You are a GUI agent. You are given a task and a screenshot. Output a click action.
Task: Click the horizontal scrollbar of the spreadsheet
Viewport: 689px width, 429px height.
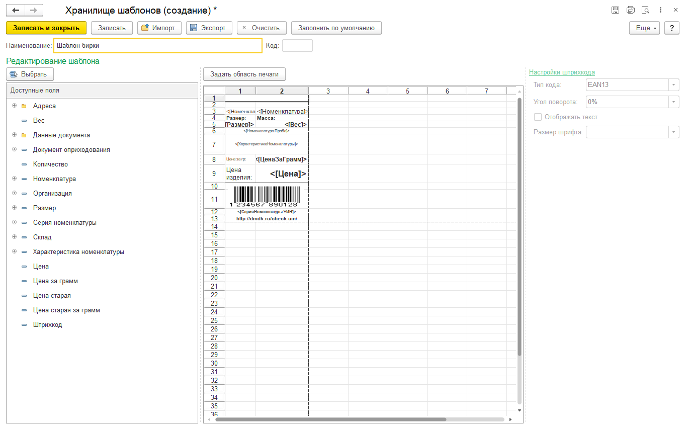pos(330,419)
